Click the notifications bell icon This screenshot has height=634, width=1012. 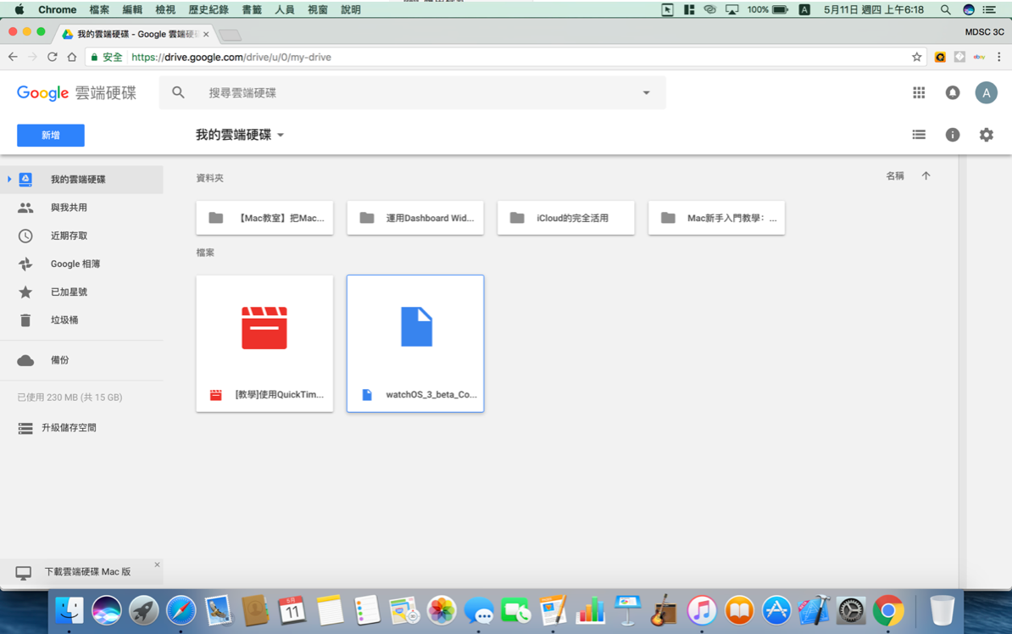click(x=953, y=93)
